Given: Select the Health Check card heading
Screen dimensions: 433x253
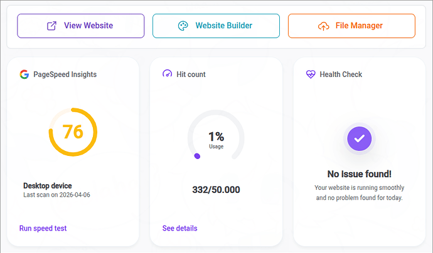Looking at the screenshot, I should pyautogui.click(x=341, y=75).
